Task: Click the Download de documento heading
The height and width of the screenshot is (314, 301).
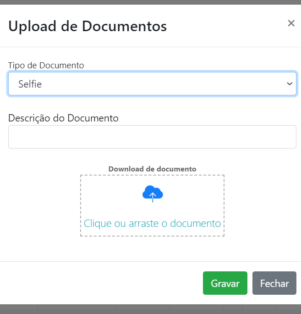Action: 152,169
